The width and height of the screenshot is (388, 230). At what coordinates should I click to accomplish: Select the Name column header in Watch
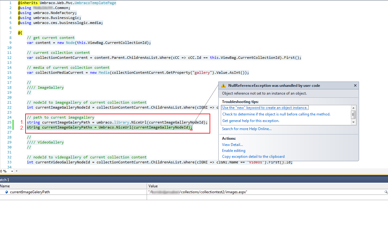point(73,186)
